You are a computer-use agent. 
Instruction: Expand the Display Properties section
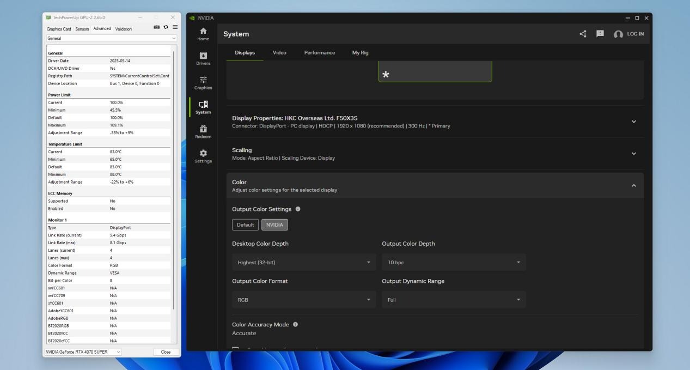coord(633,122)
